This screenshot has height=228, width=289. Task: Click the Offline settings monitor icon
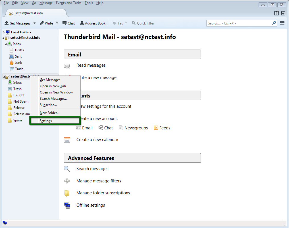[x=67, y=205]
